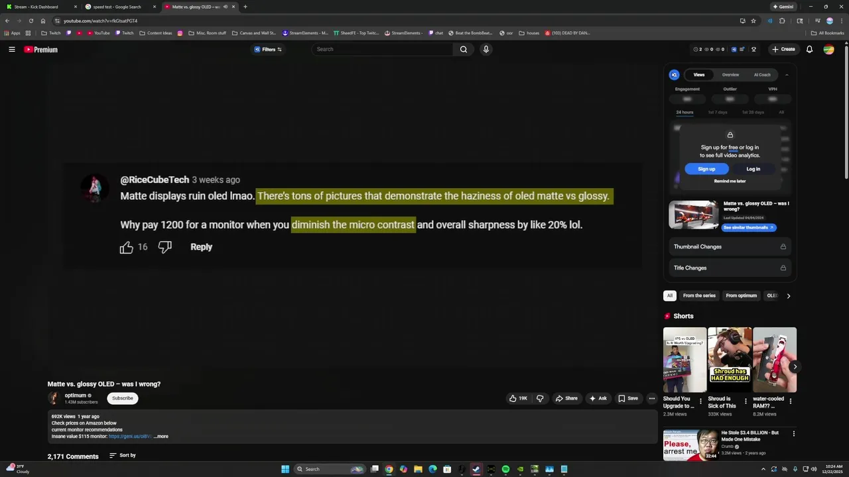Reload the page in Chrome
The height and width of the screenshot is (477, 849).
click(x=31, y=21)
